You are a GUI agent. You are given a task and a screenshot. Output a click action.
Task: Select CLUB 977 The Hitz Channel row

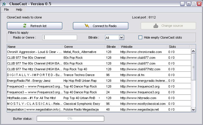coord(99,69)
